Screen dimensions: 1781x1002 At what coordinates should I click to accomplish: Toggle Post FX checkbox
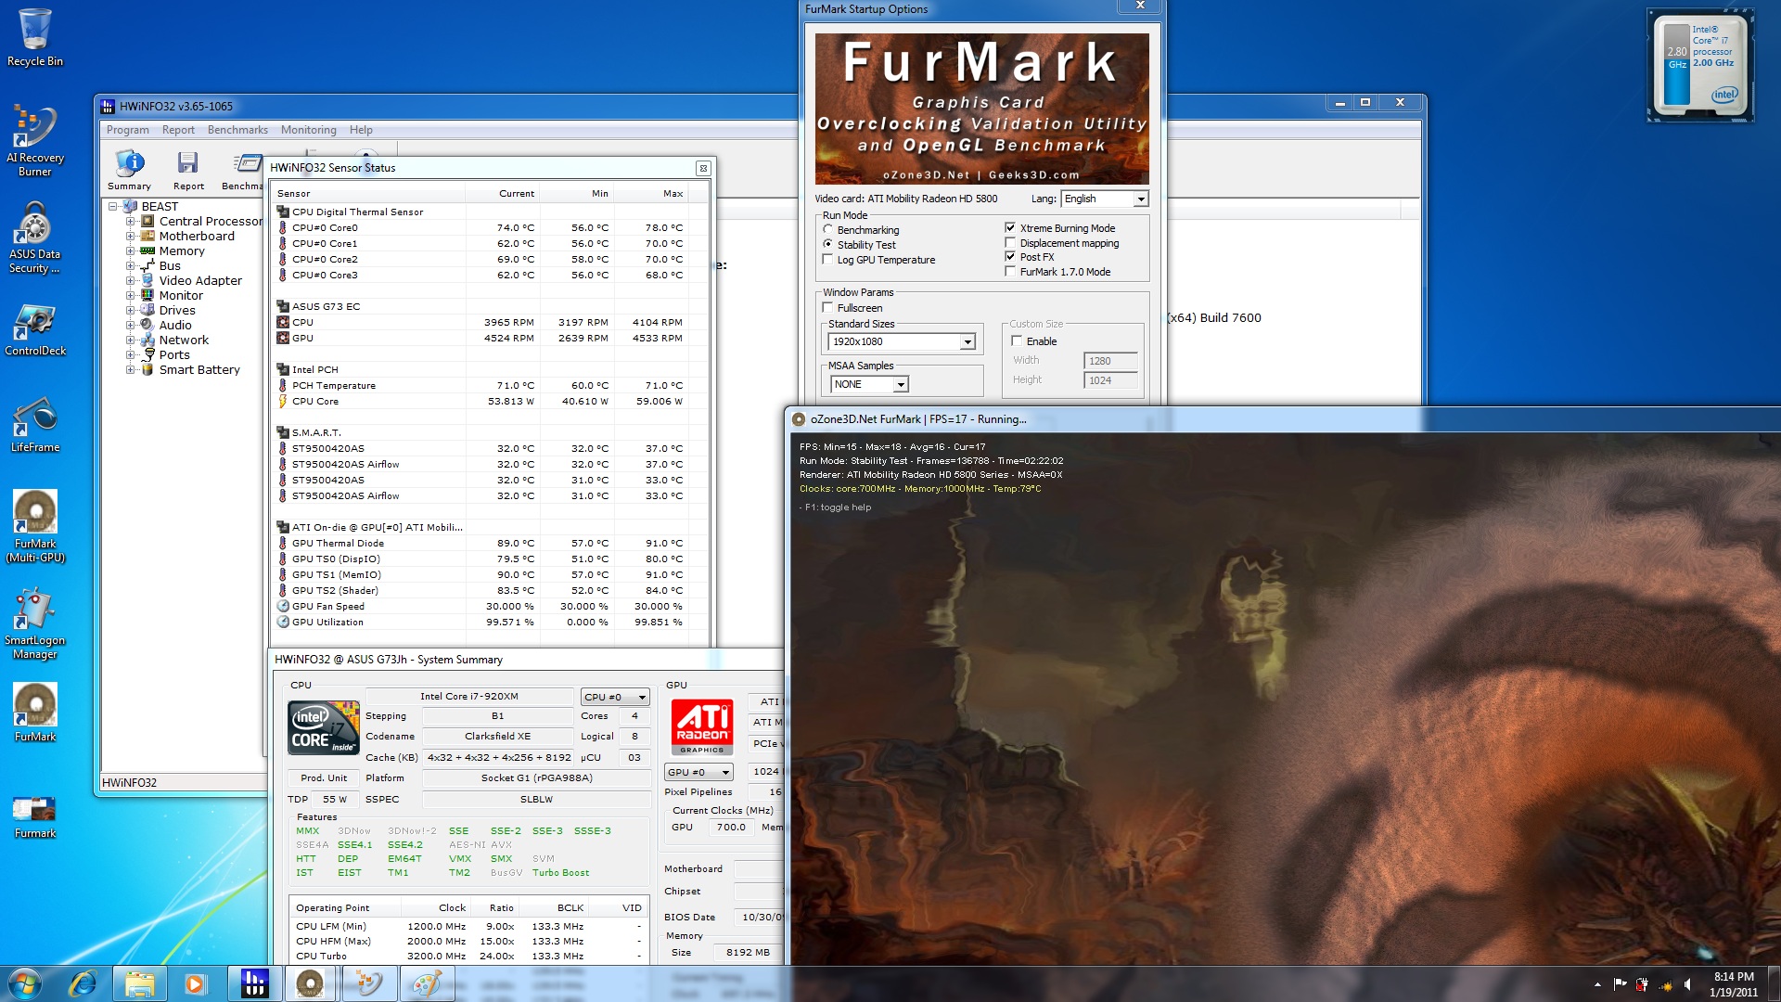pyautogui.click(x=1010, y=256)
